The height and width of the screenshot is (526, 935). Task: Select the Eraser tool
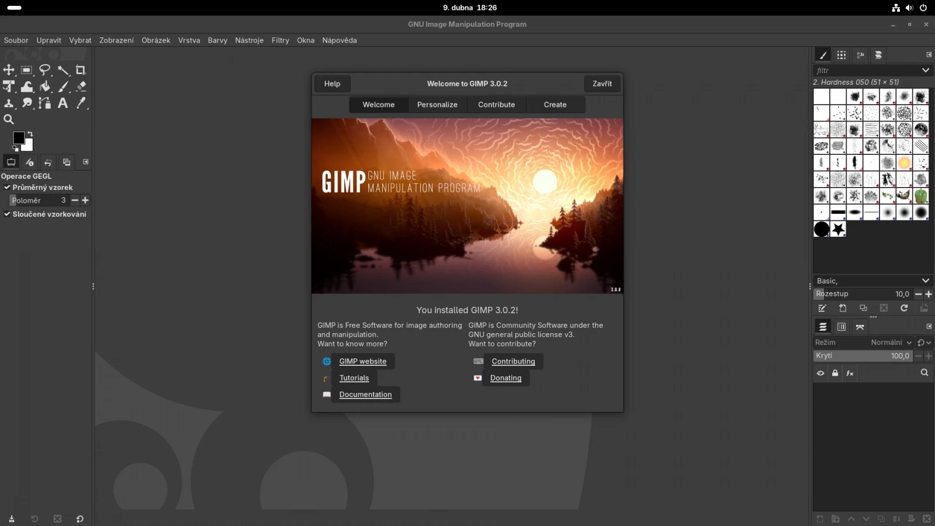coord(81,86)
